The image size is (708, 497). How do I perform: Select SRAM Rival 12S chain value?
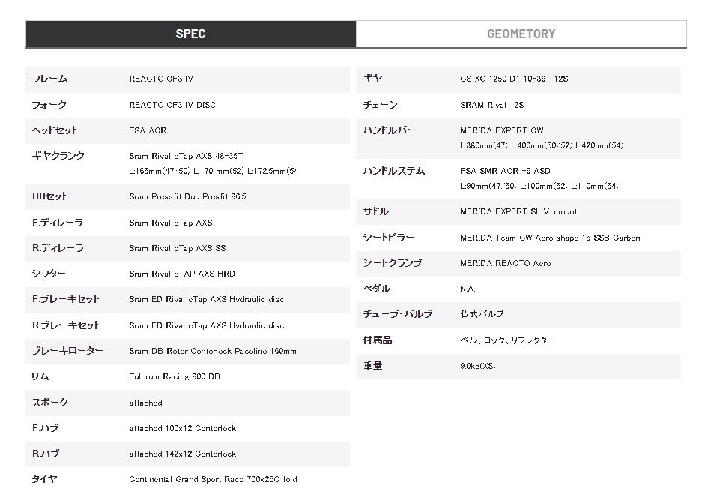492,105
